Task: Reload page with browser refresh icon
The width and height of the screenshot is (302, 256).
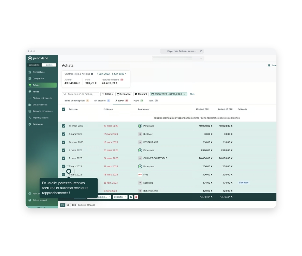Action: pos(201,51)
